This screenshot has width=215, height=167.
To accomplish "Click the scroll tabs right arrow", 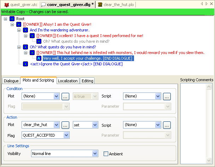I will coord(207,4).
